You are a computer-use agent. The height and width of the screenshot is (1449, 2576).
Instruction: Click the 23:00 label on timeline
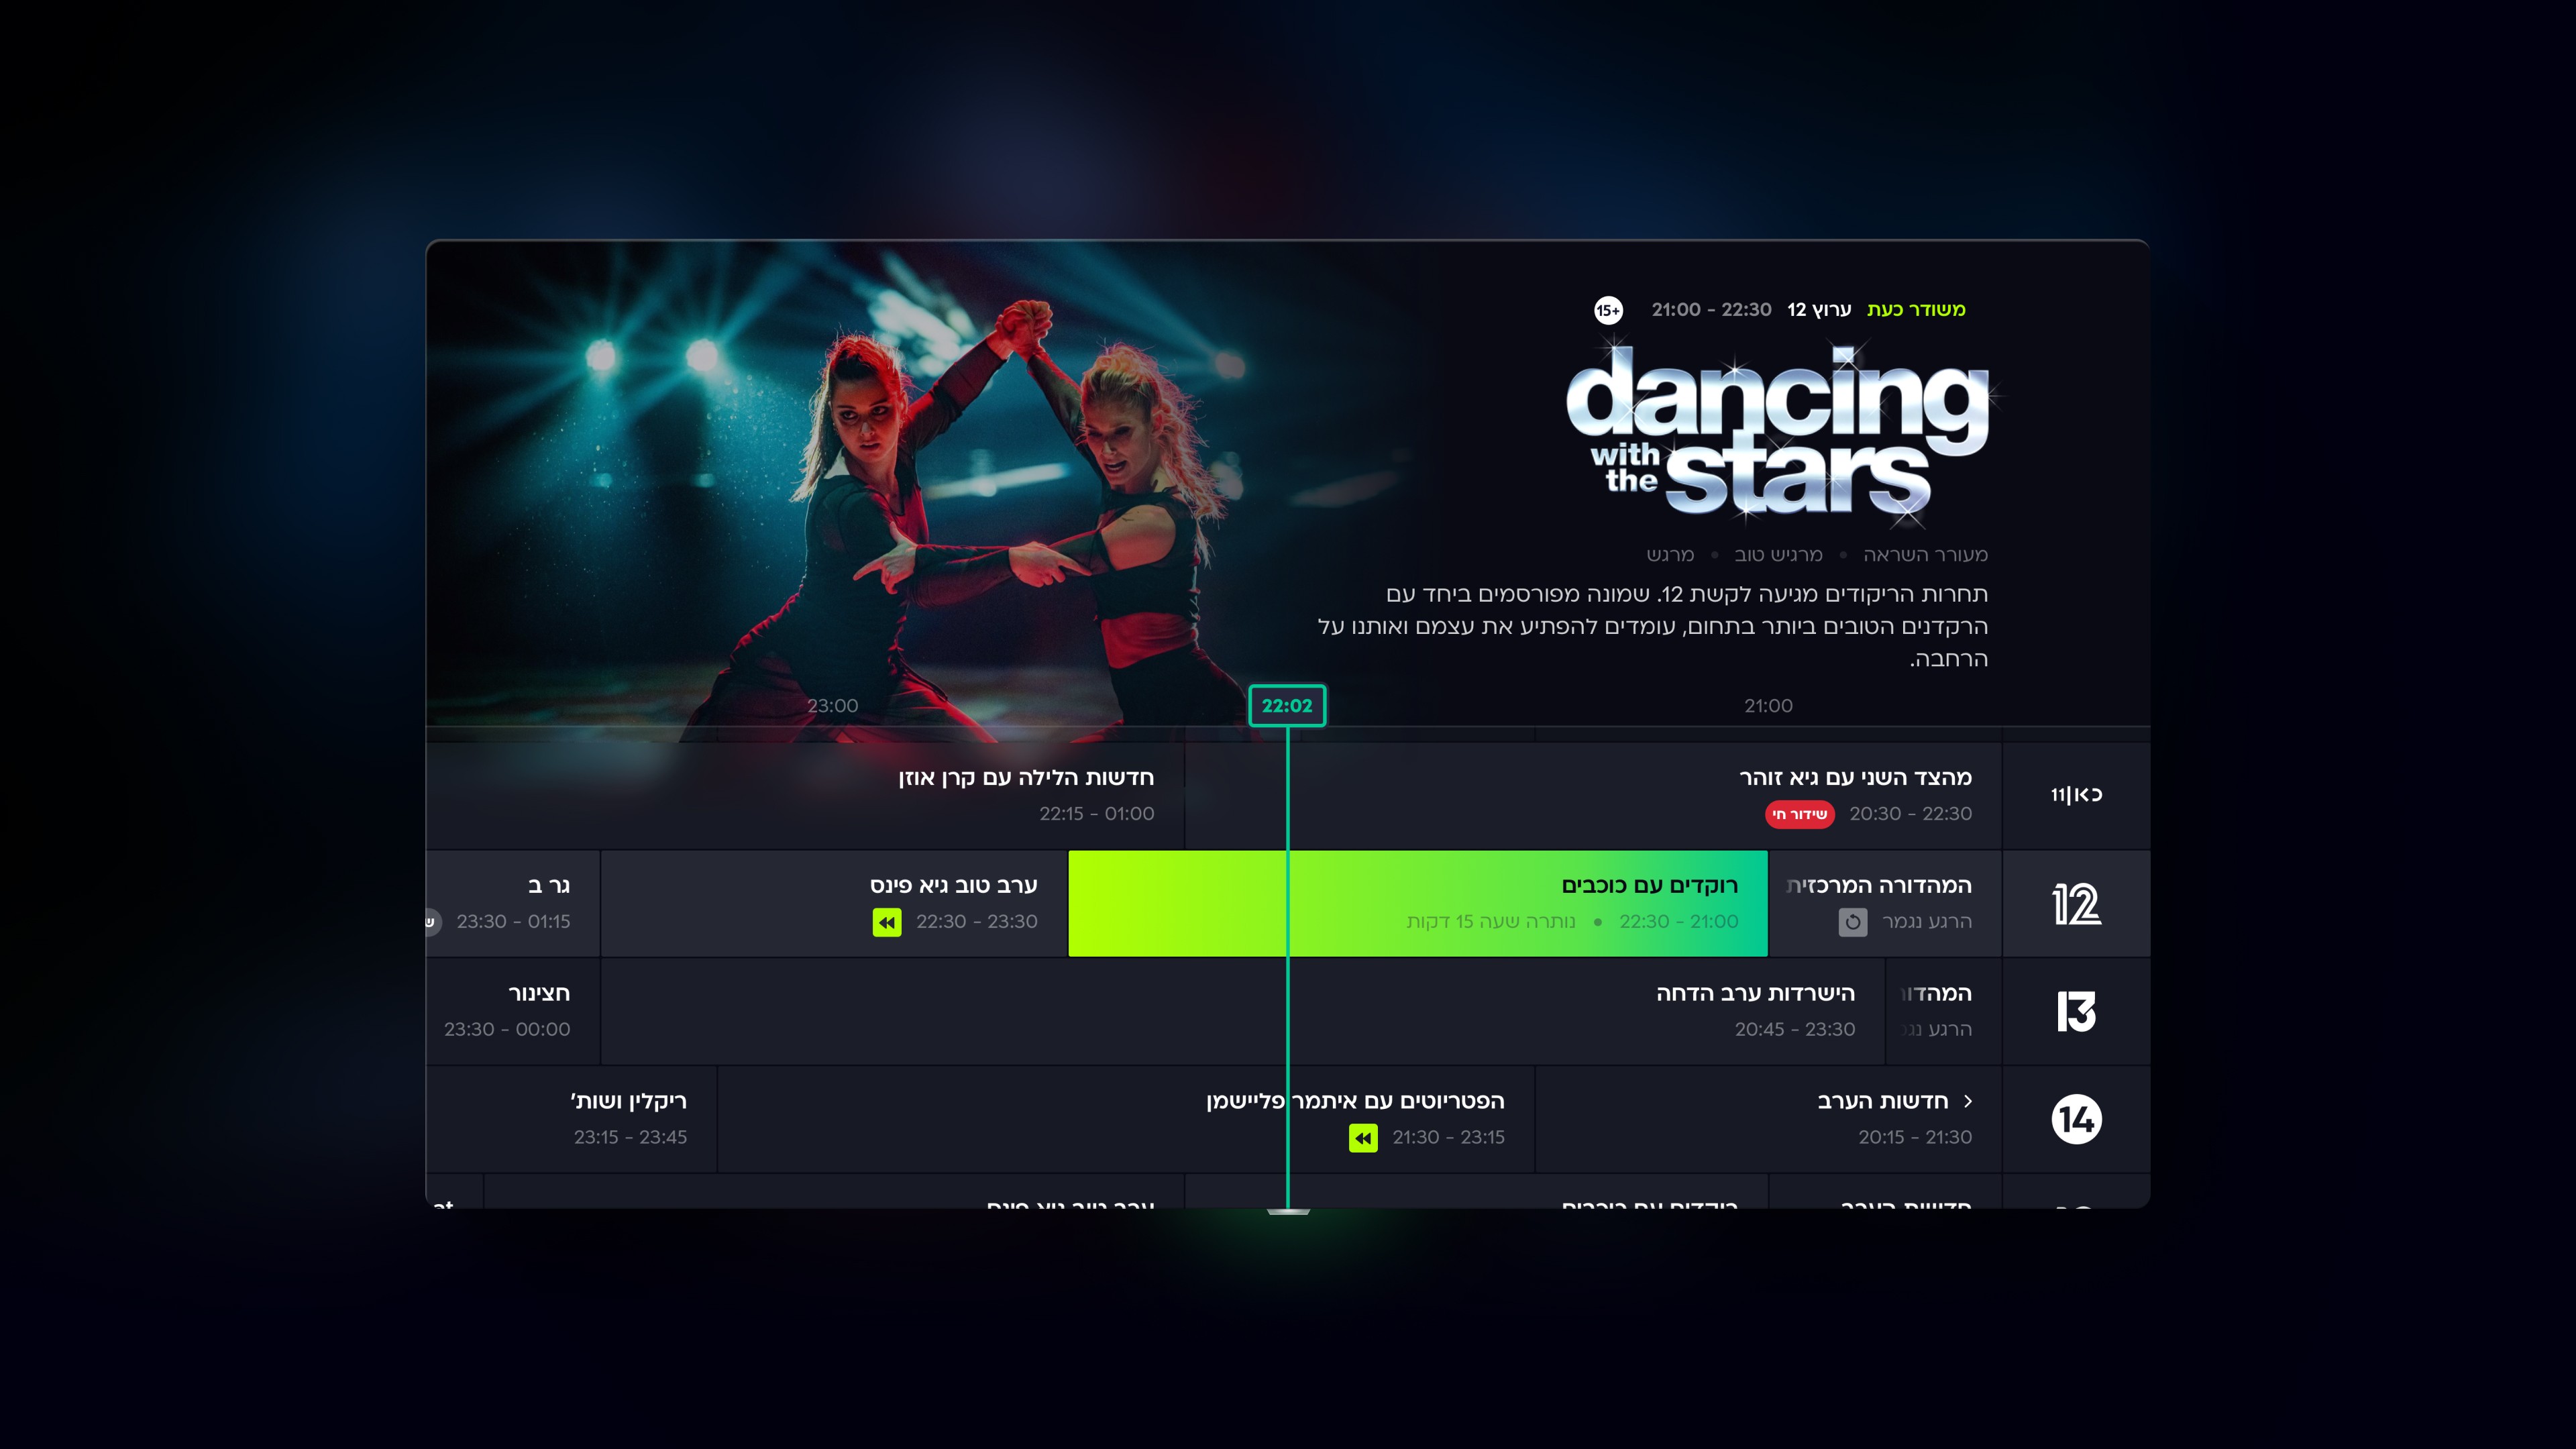pyautogui.click(x=832, y=706)
